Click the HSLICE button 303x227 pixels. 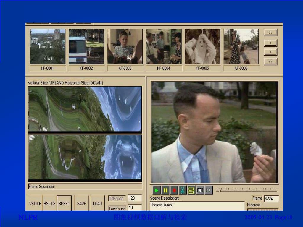coord(49,203)
